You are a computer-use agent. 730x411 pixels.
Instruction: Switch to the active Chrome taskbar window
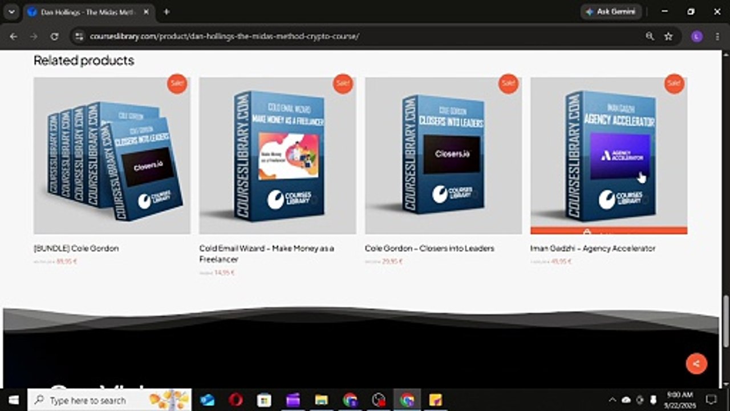click(x=407, y=400)
